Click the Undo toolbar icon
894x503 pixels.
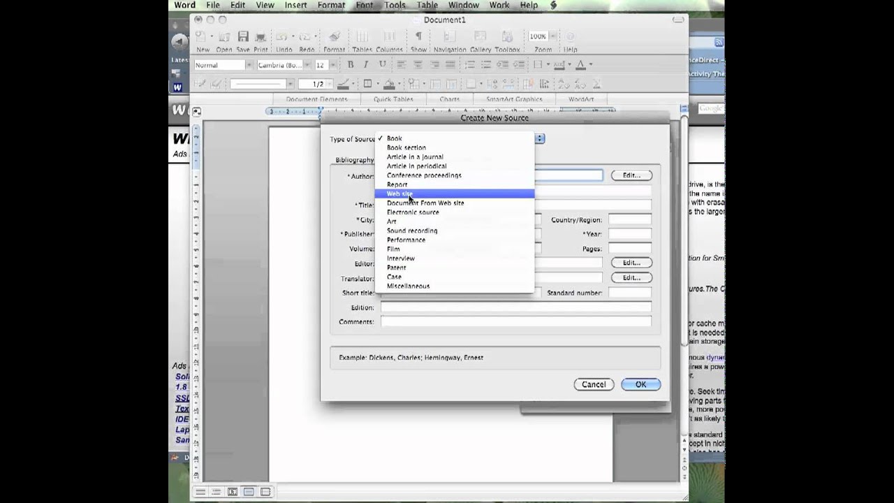point(282,37)
